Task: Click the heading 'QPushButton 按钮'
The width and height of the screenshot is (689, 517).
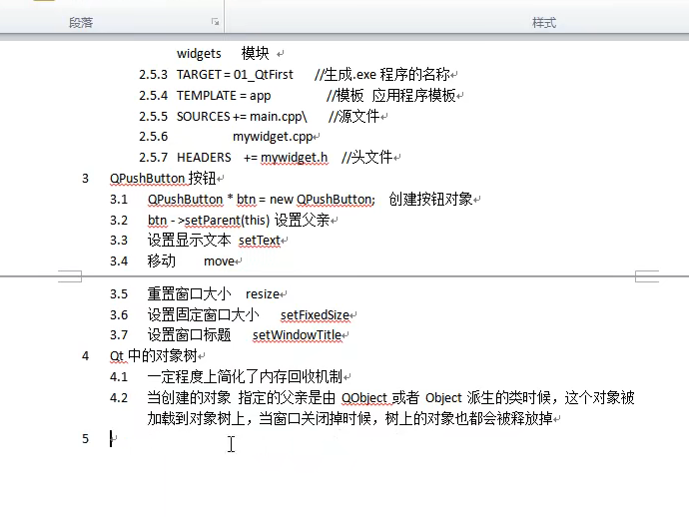Action: pyautogui.click(x=163, y=179)
